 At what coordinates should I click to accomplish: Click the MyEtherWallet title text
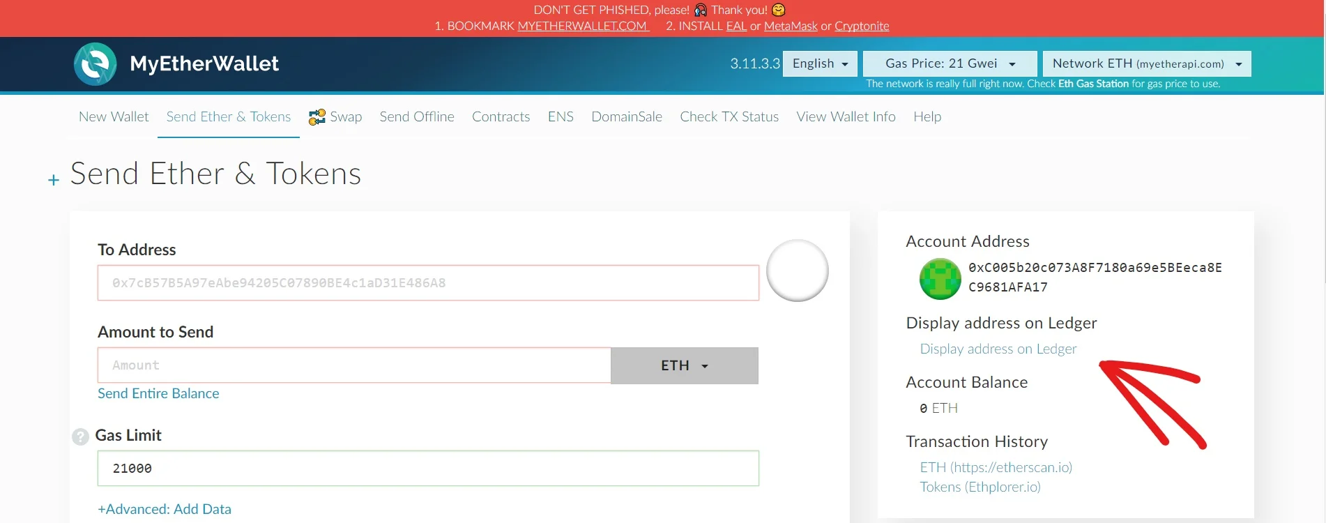204,63
